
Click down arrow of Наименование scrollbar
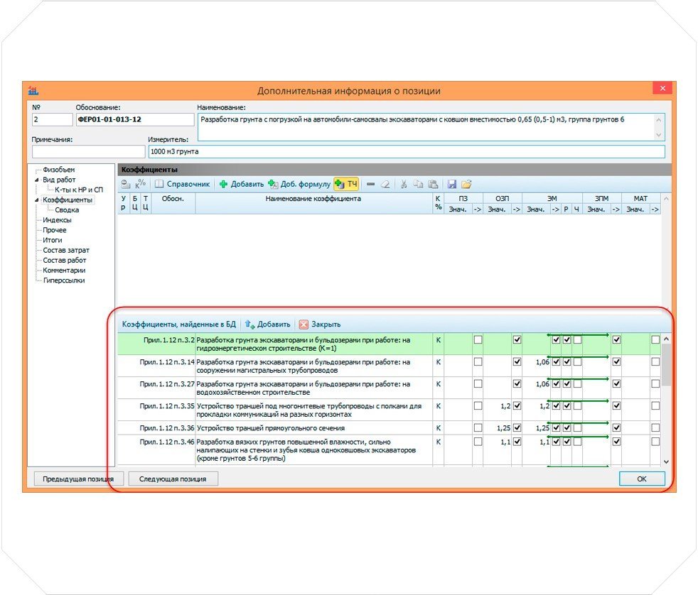[659, 135]
